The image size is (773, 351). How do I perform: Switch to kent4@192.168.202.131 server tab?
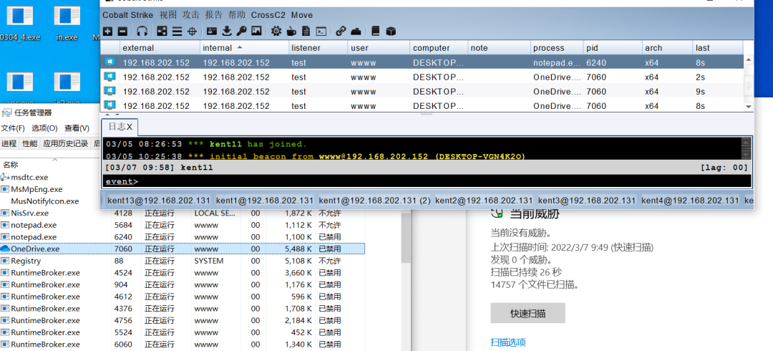pos(690,201)
